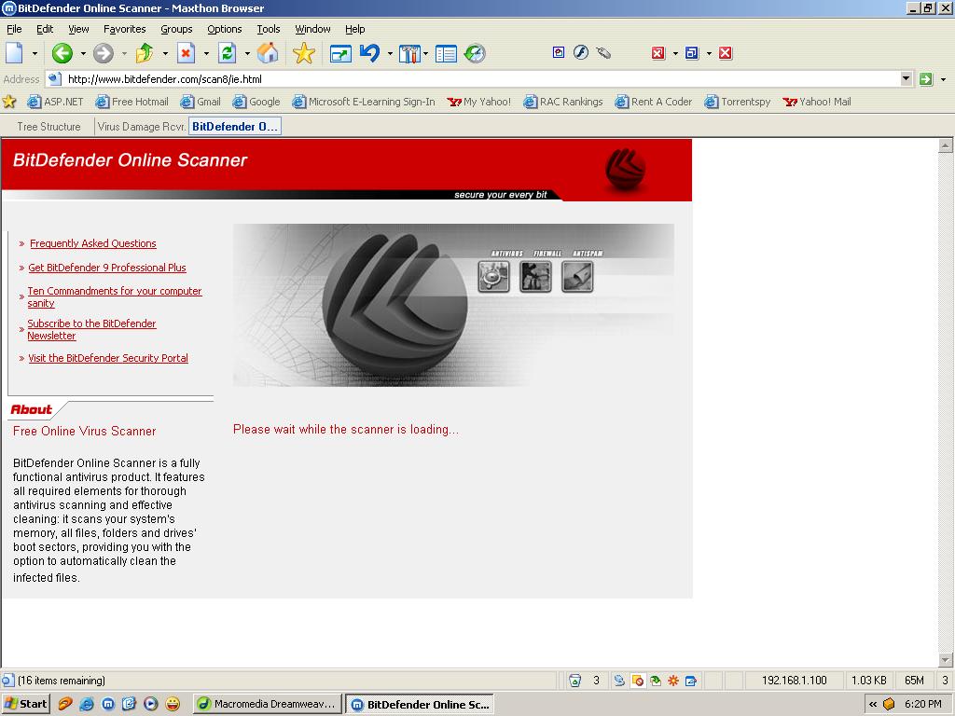This screenshot has width=955, height=716.
Task: Click the pen-tablet icon next to Flash icon
Action: [603, 53]
